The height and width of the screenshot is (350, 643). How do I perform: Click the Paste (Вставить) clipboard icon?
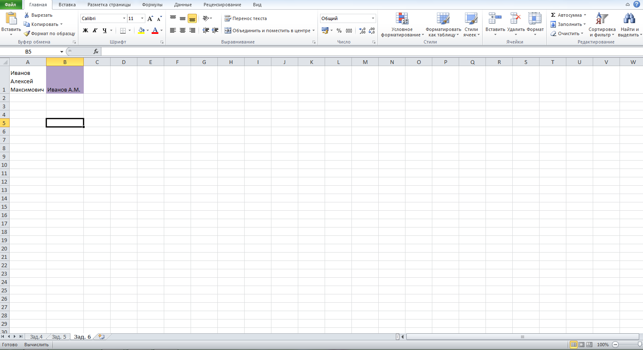[x=11, y=19]
